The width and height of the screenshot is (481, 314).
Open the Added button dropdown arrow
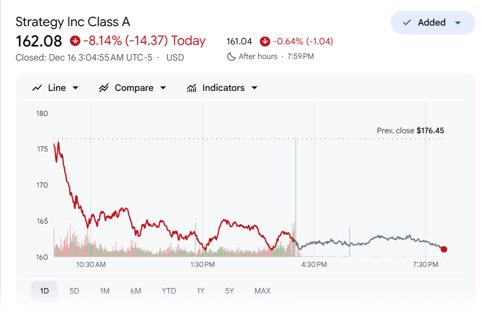coord(458,22)
